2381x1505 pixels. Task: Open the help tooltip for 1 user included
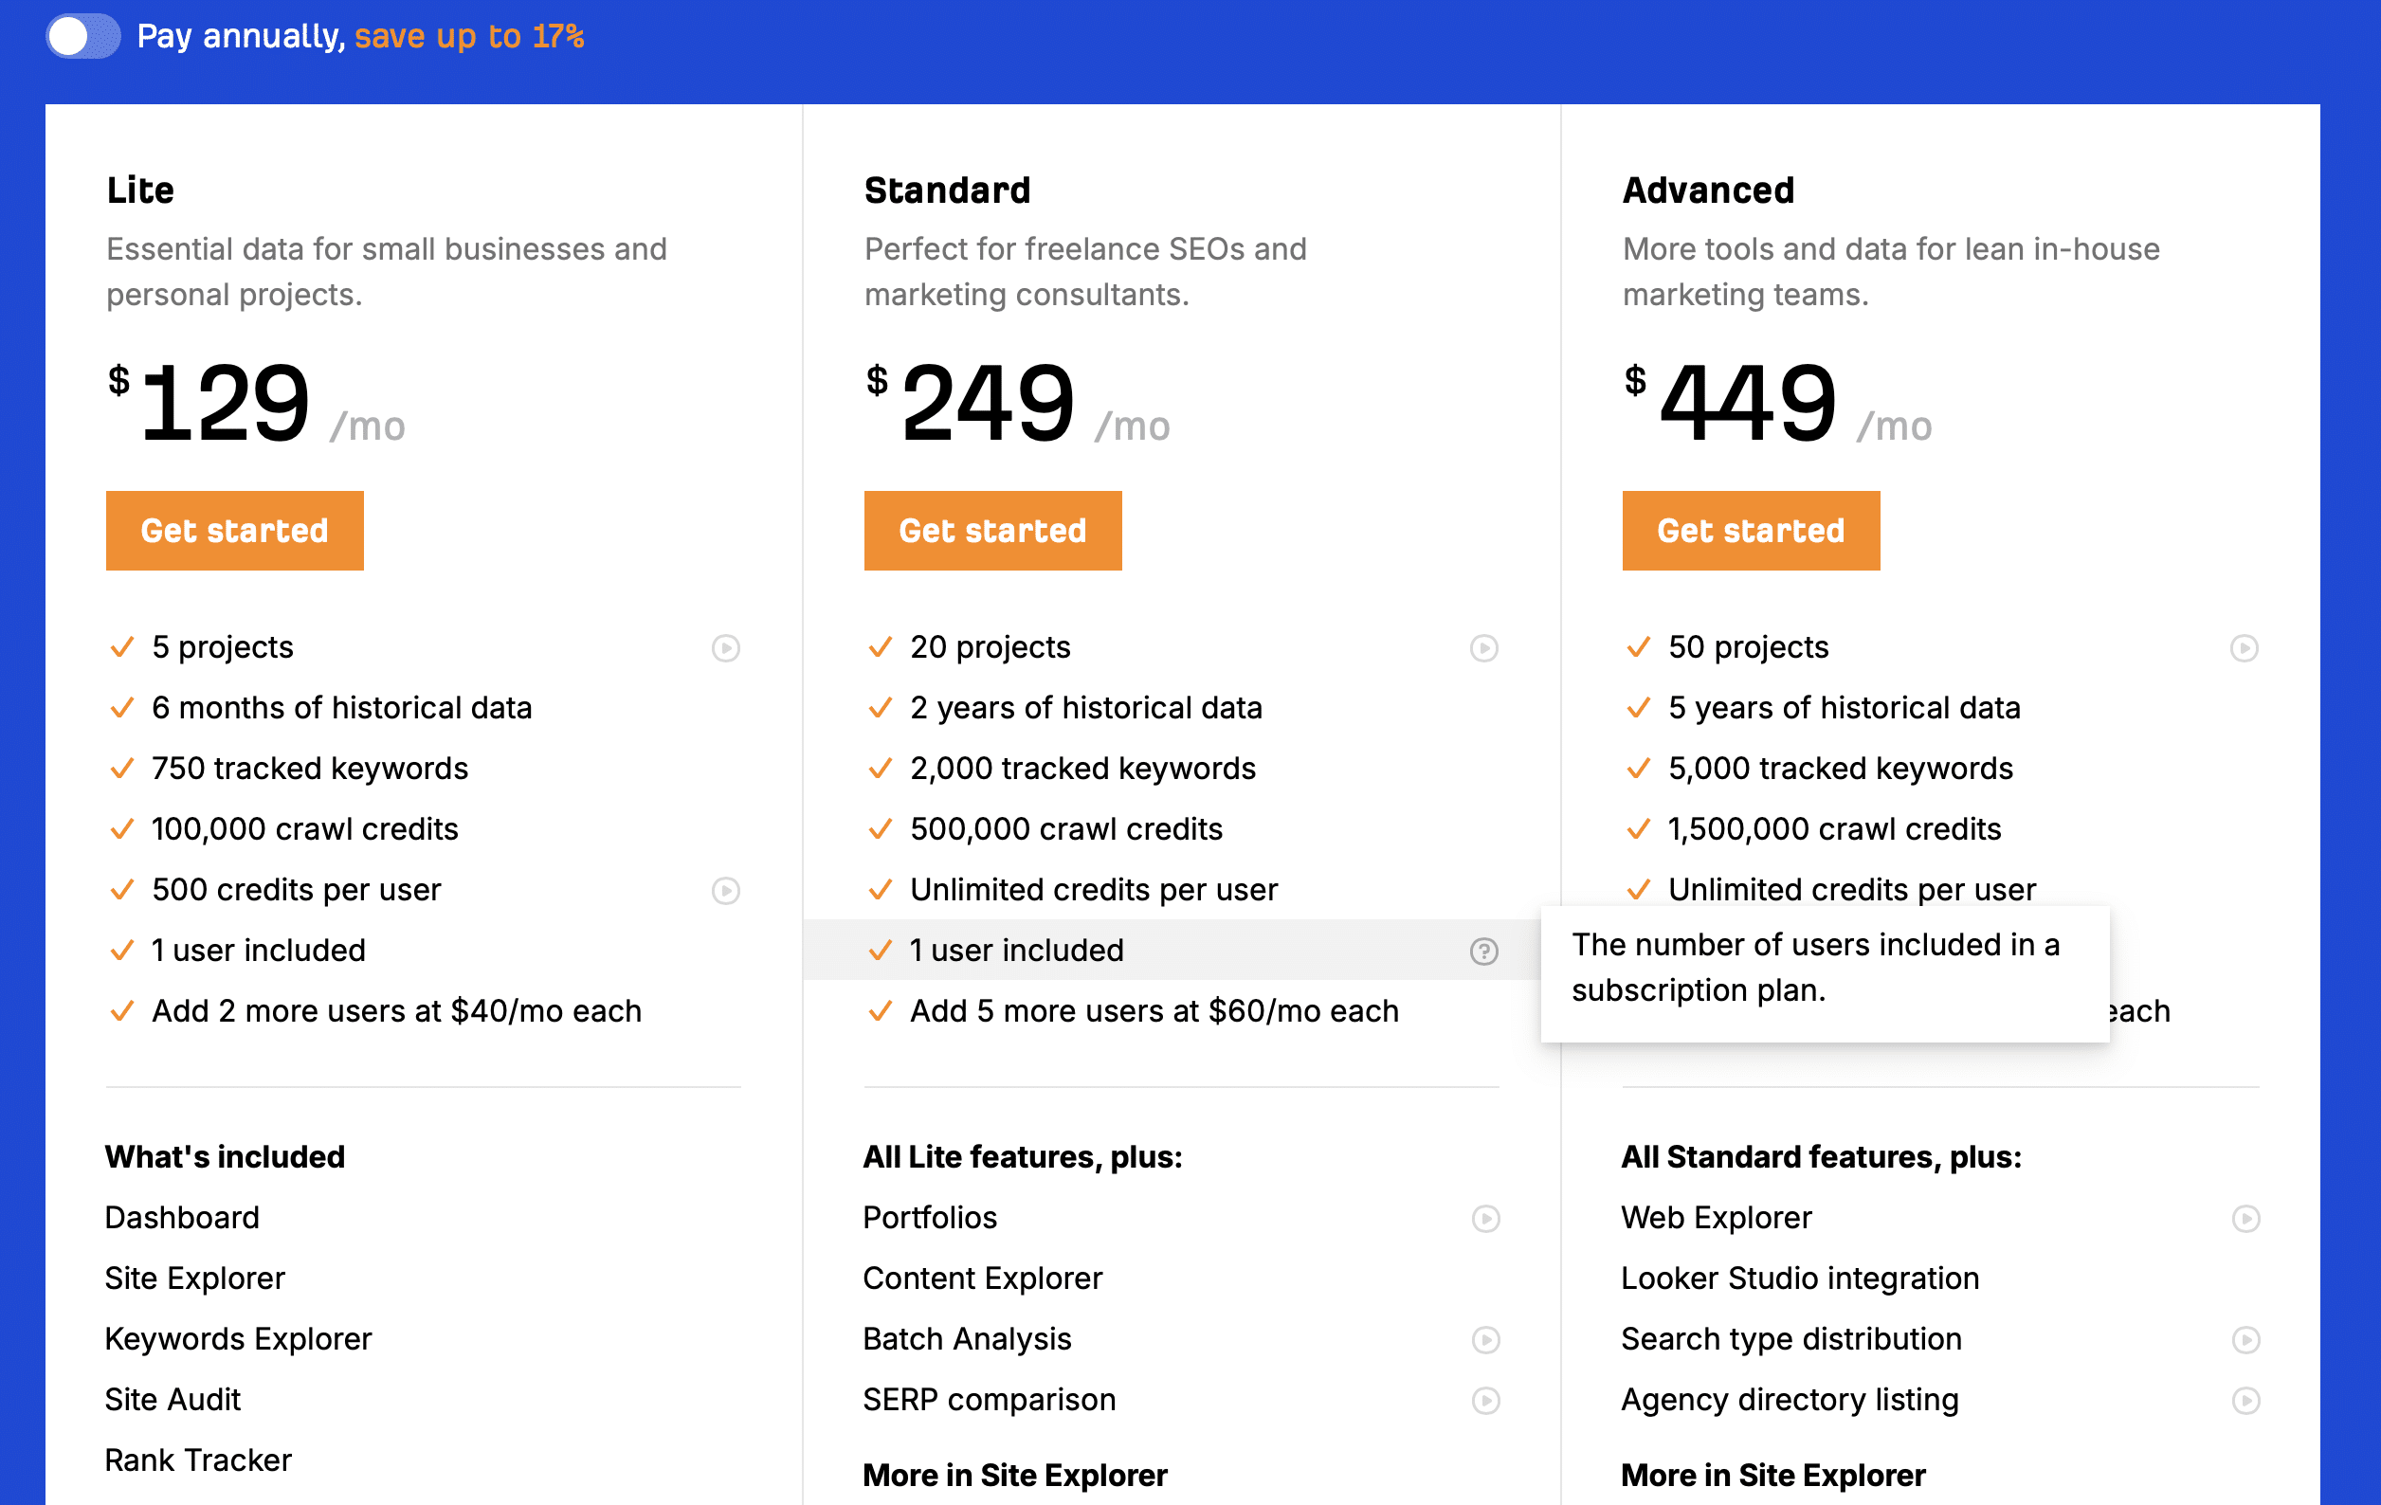pyautogui.click(x=1484, y=951)
